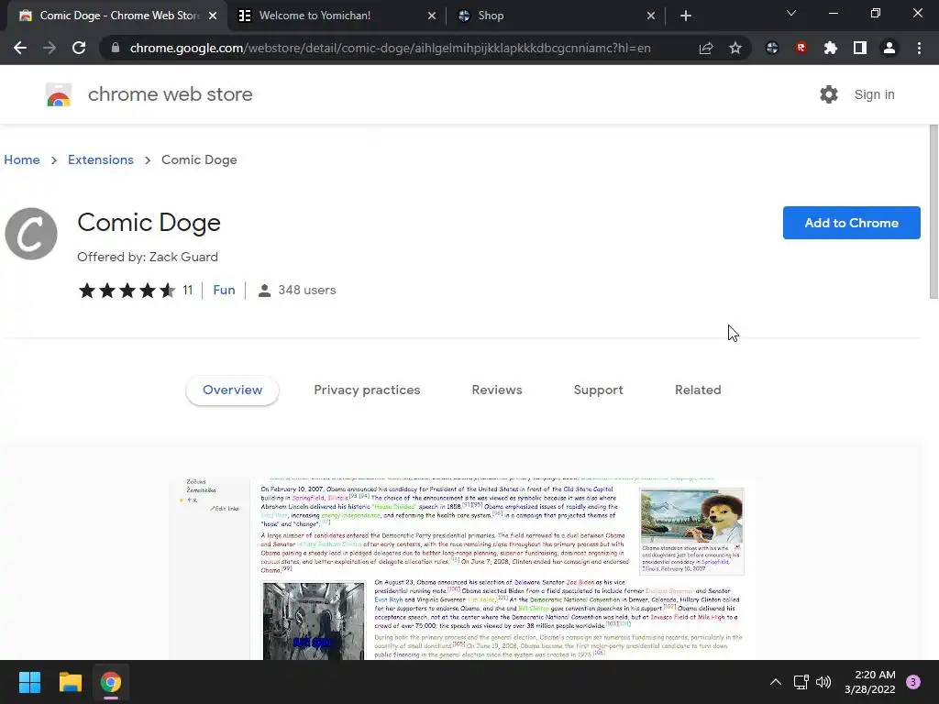Select the Overview tab
The width and height of the screenshot is (939, 704).
232,390
